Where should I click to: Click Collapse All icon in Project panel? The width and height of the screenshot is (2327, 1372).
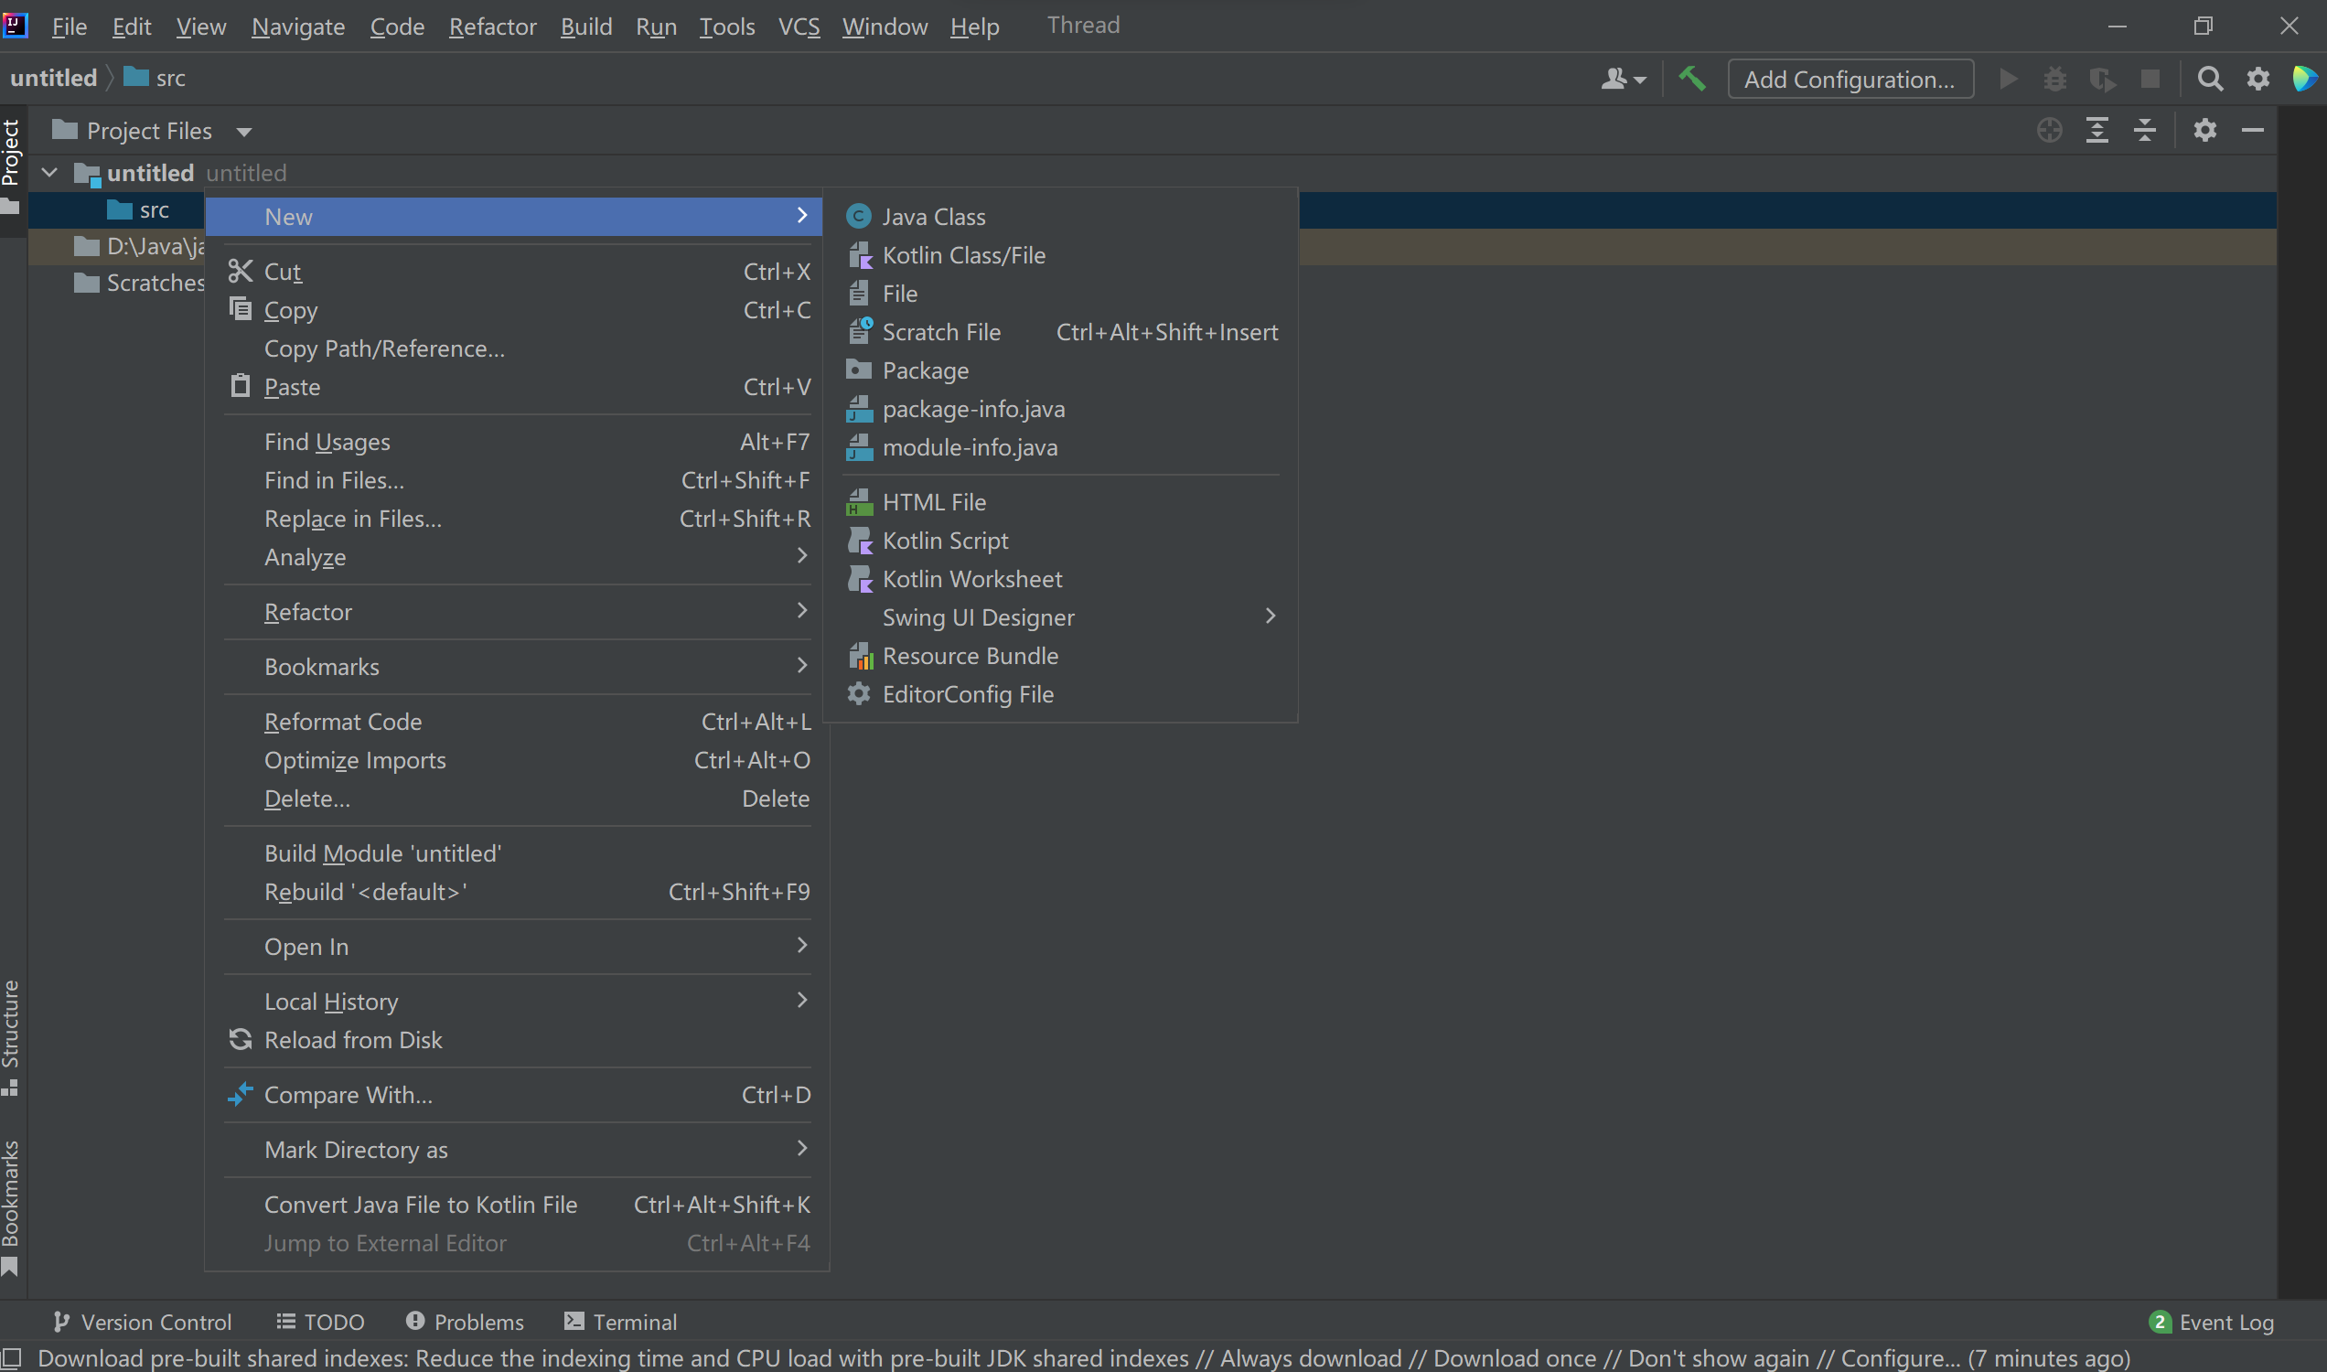tap(2145, 131)
